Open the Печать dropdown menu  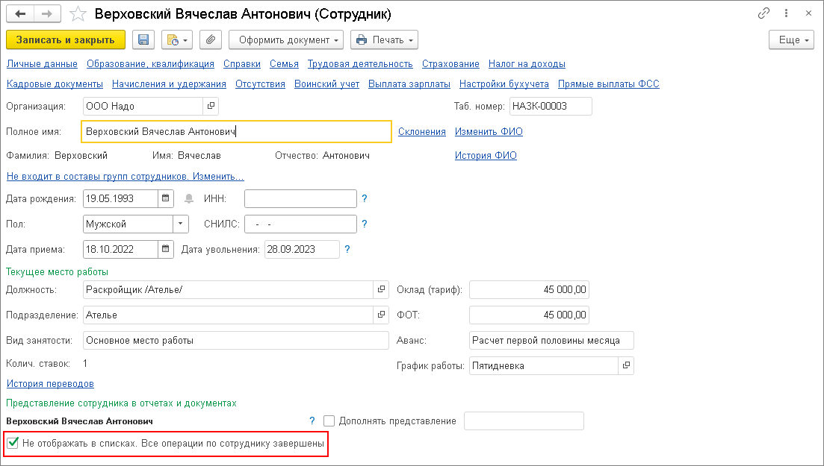point(384,40)
